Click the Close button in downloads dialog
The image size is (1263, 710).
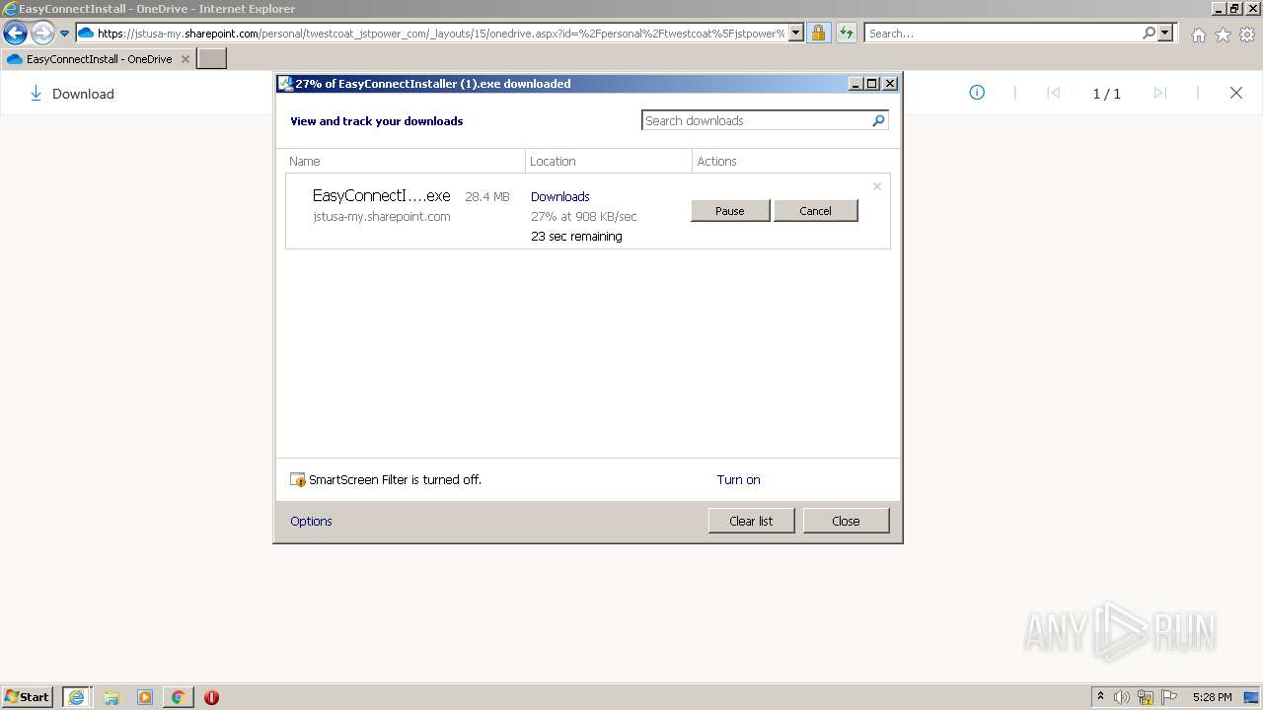click(846, 521)
